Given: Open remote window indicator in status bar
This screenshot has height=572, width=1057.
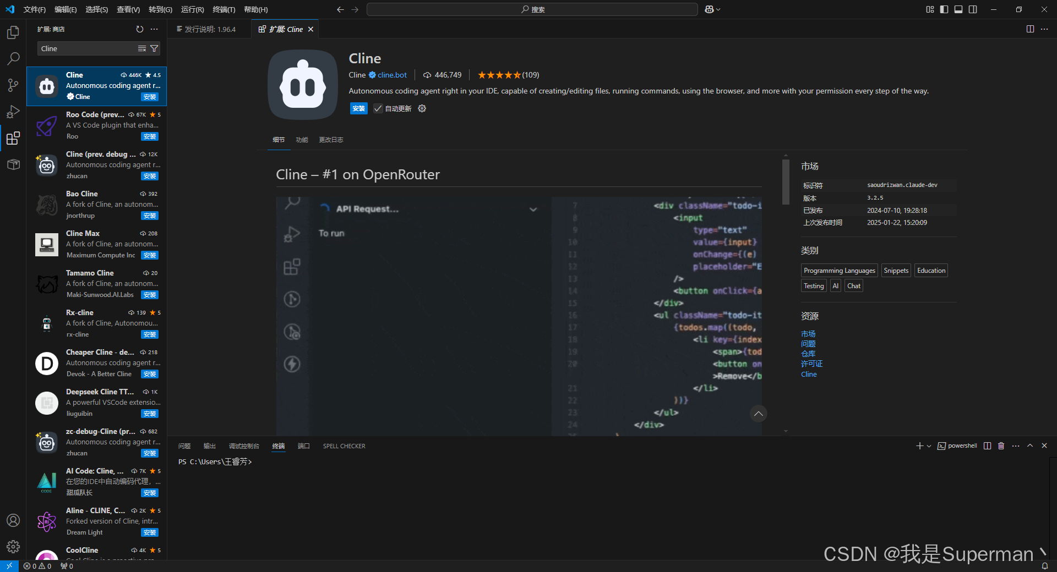Looking at the screenshot, I should pyautogui.click(x=9, y=566).
